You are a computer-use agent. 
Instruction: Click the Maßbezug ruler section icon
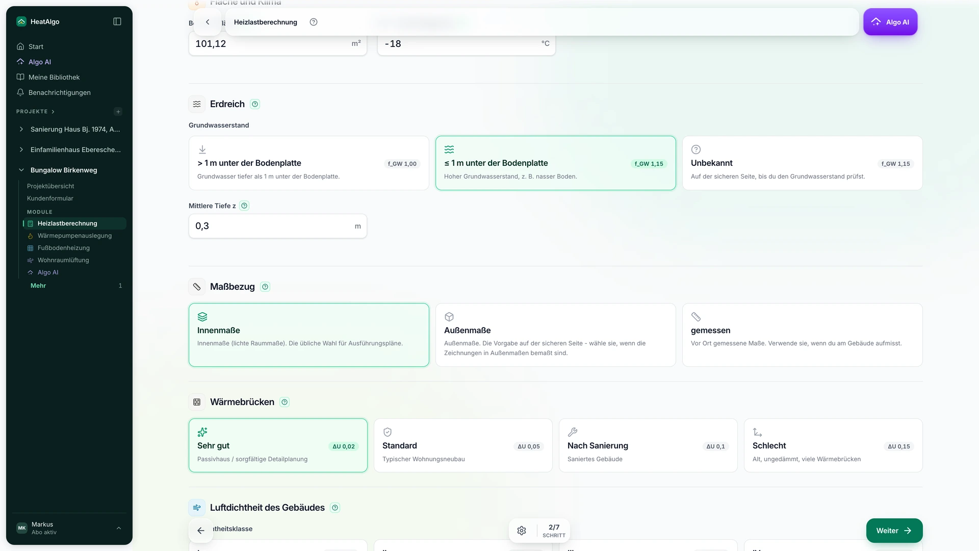coord(197,287)
